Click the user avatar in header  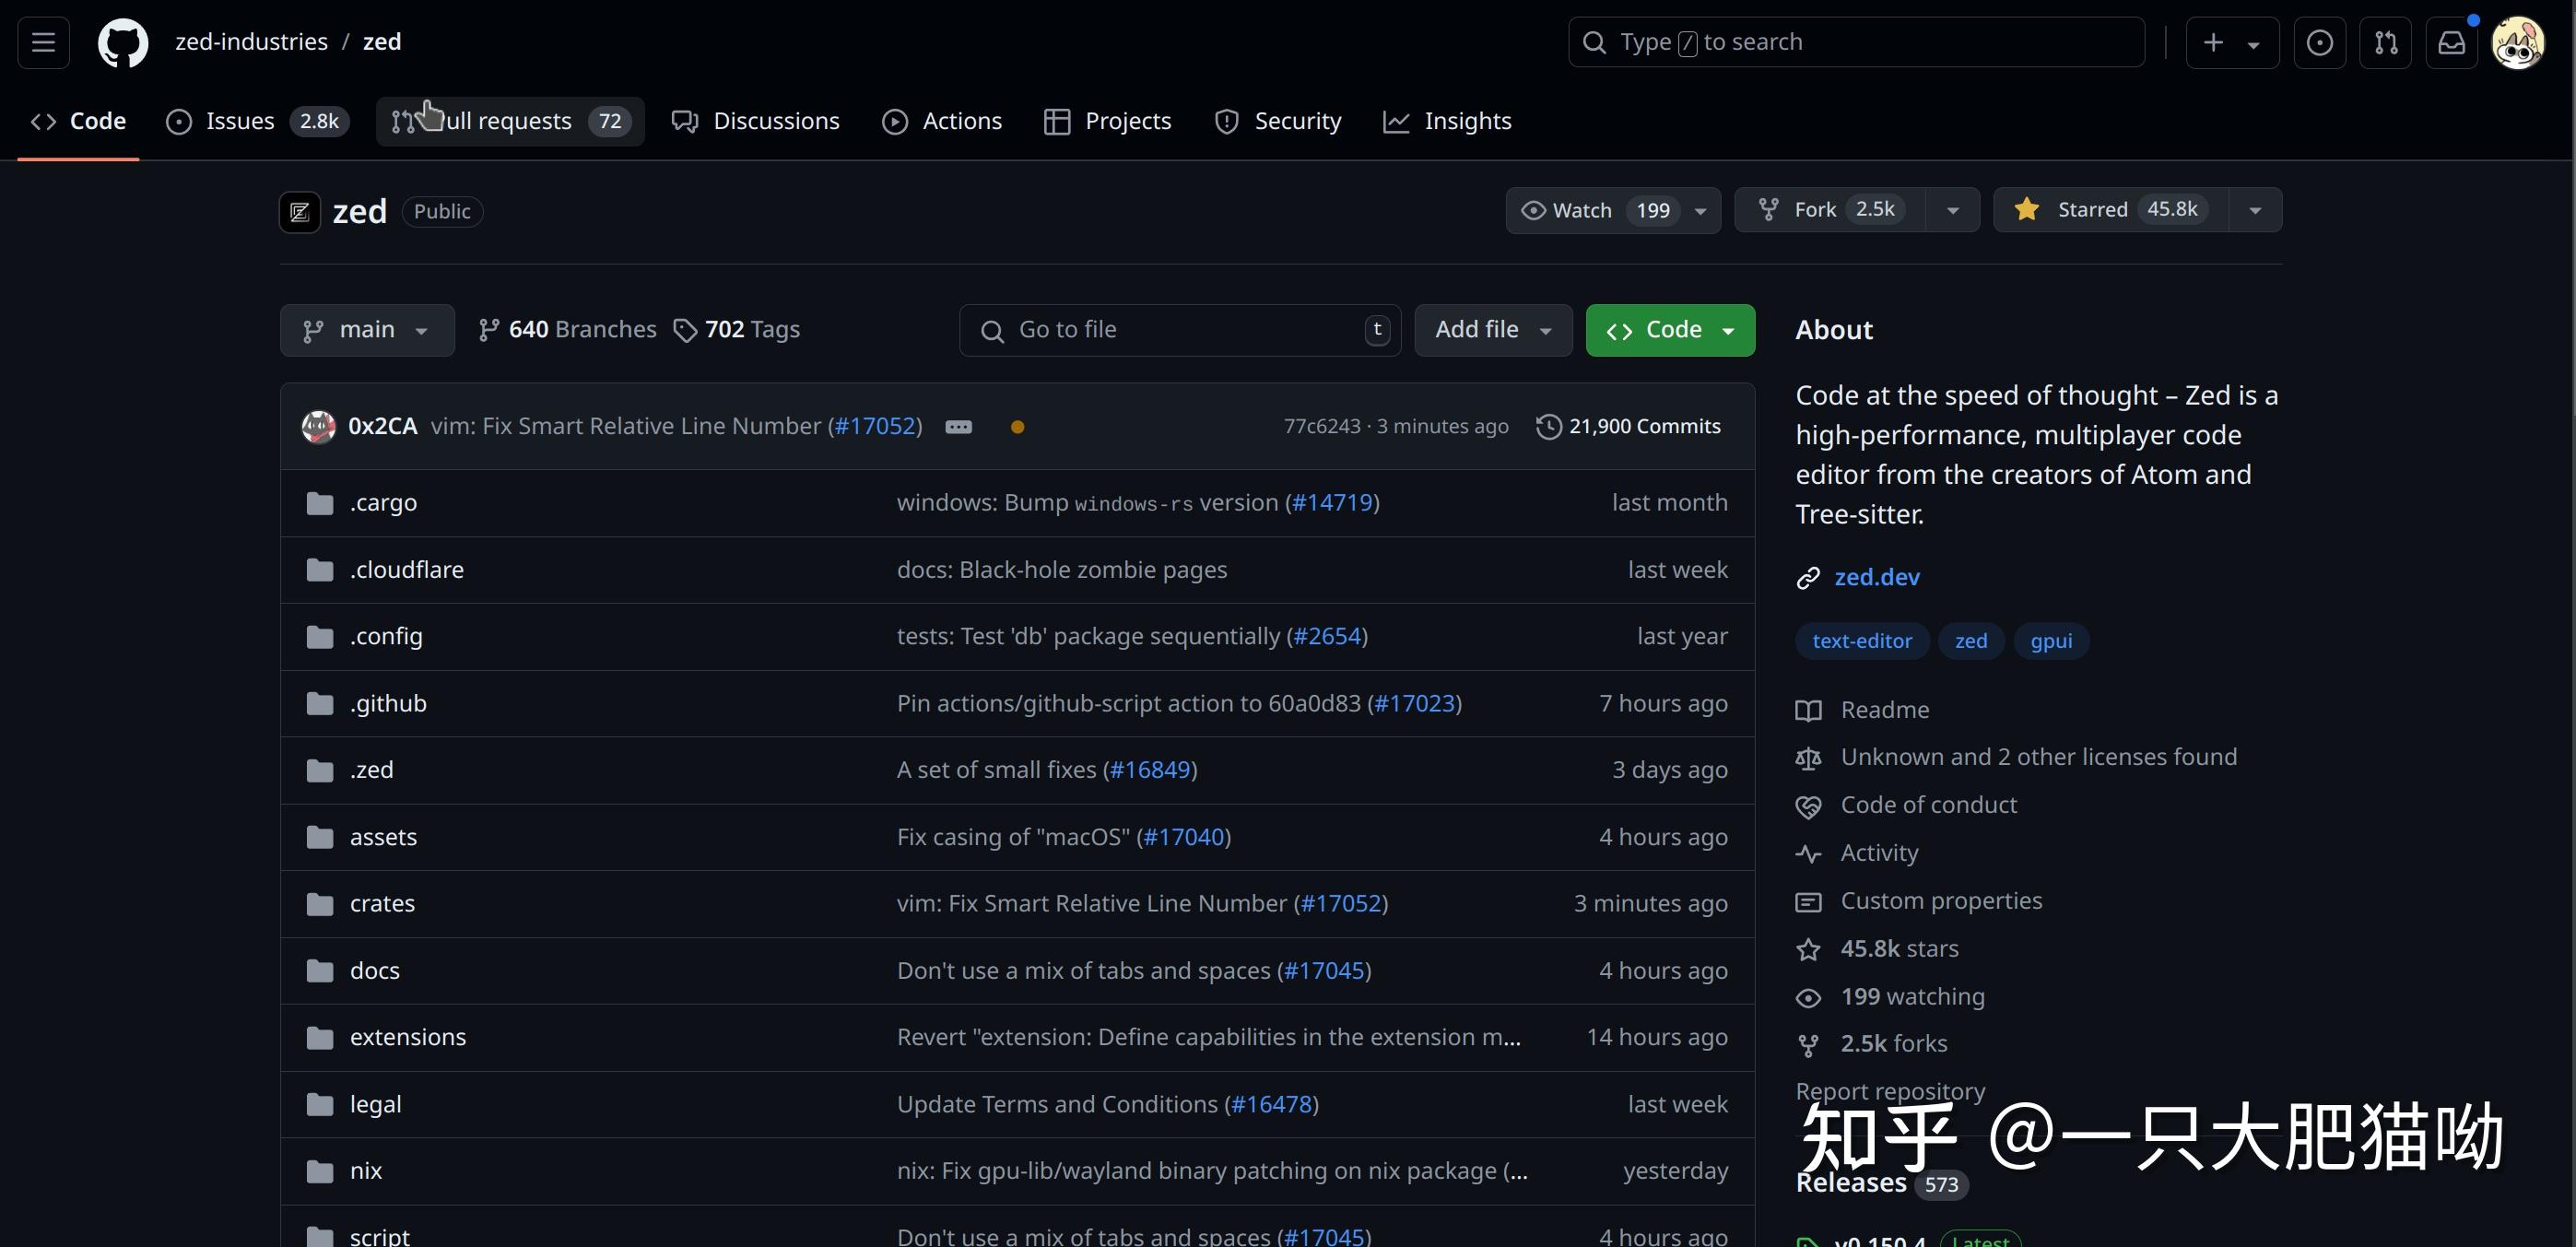(2516, 42)
